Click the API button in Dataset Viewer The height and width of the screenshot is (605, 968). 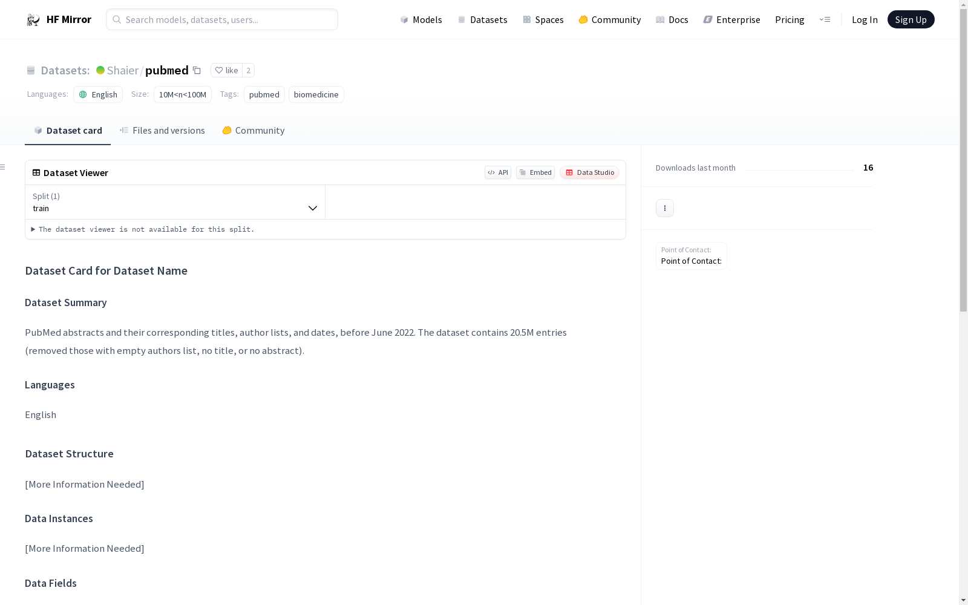pos(497,172)
